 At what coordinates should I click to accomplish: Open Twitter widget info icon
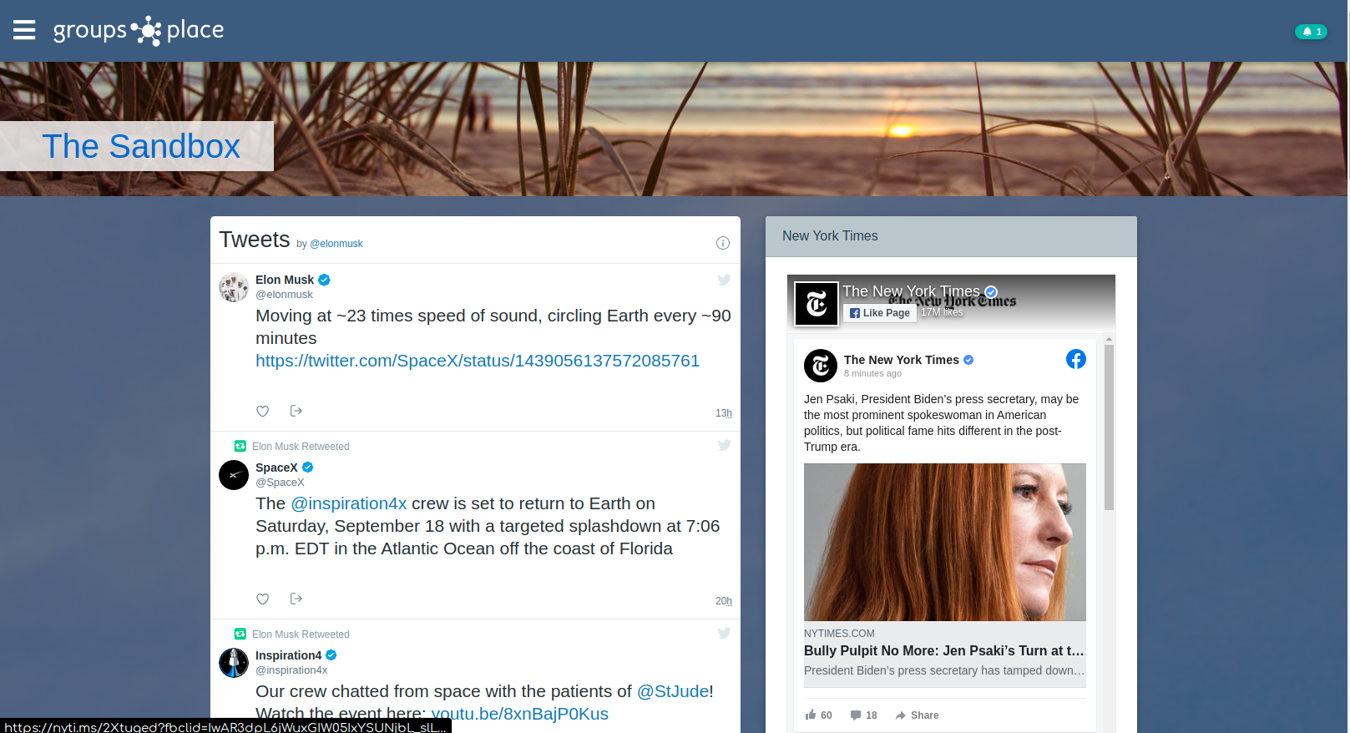click(x=722, y=243)
